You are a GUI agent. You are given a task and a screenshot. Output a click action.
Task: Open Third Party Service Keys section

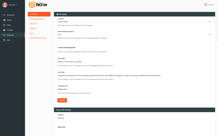pyautogui.click(x=38, y=38)
